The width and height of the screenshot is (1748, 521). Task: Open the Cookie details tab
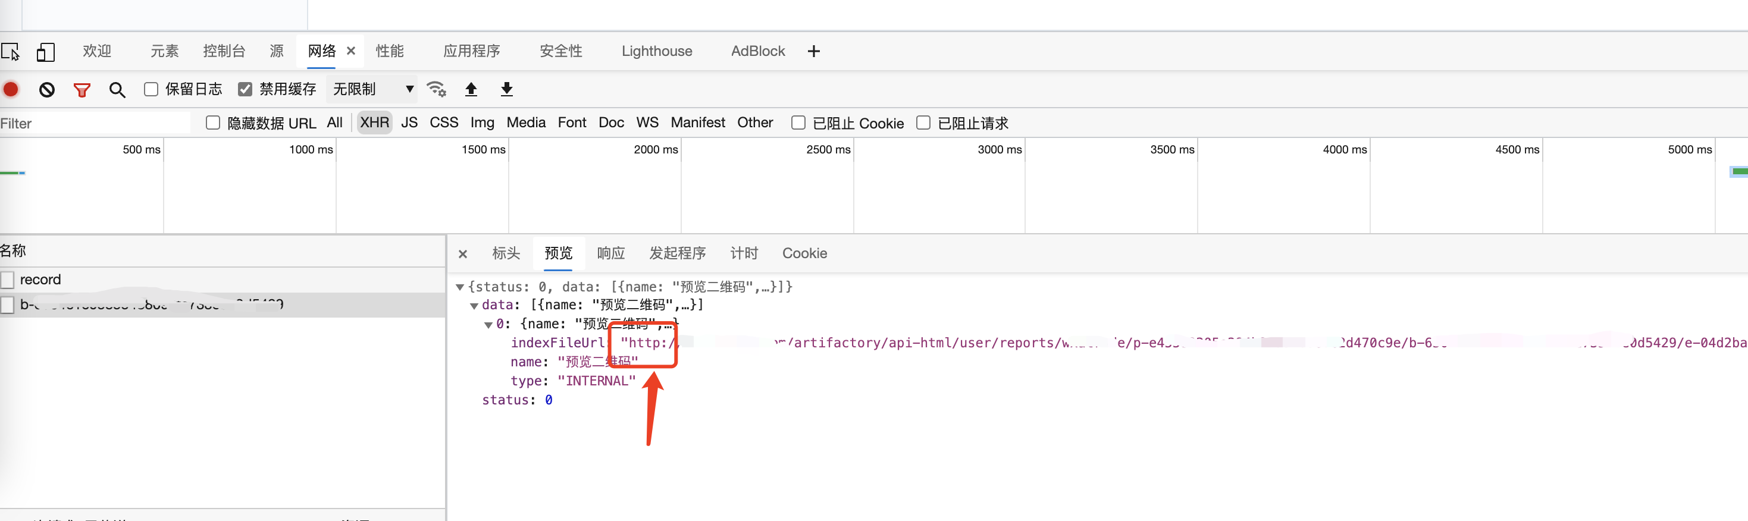point(805,253)
